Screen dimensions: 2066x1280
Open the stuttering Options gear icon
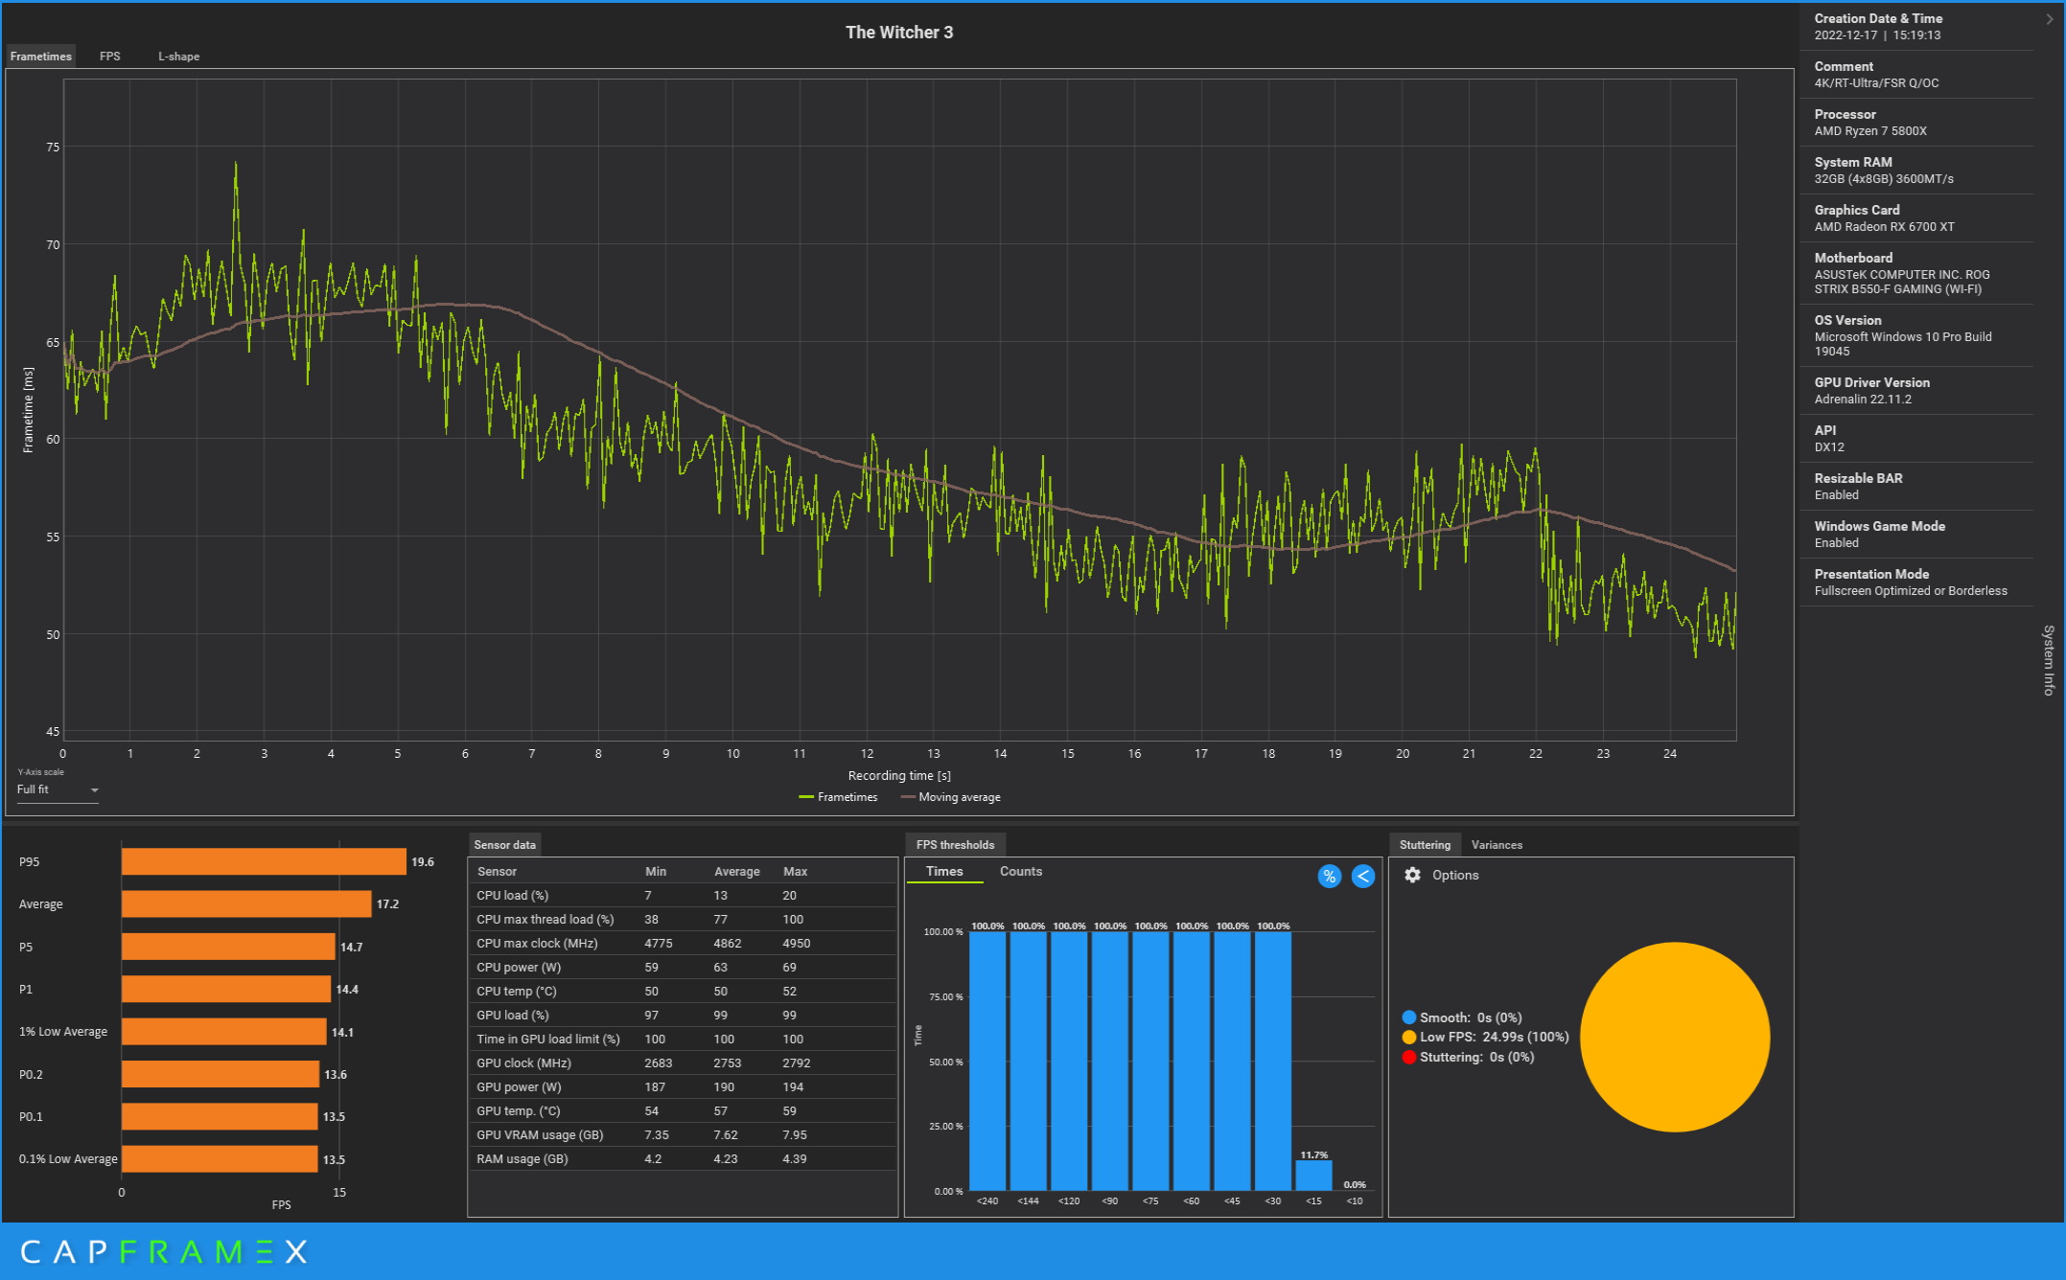click(1412, 875)
